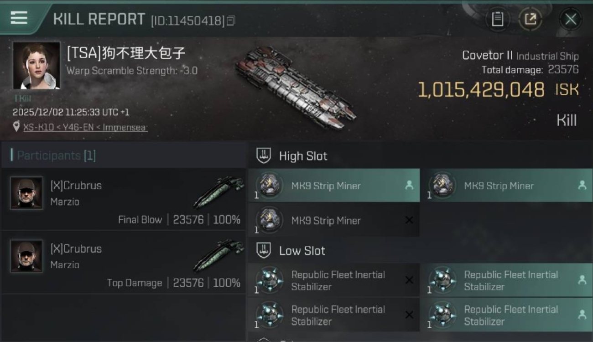The height and width of the screenshot is (342, 593).
Task: Open Crubrus Final Blow portrait
Action: point(26,193)
